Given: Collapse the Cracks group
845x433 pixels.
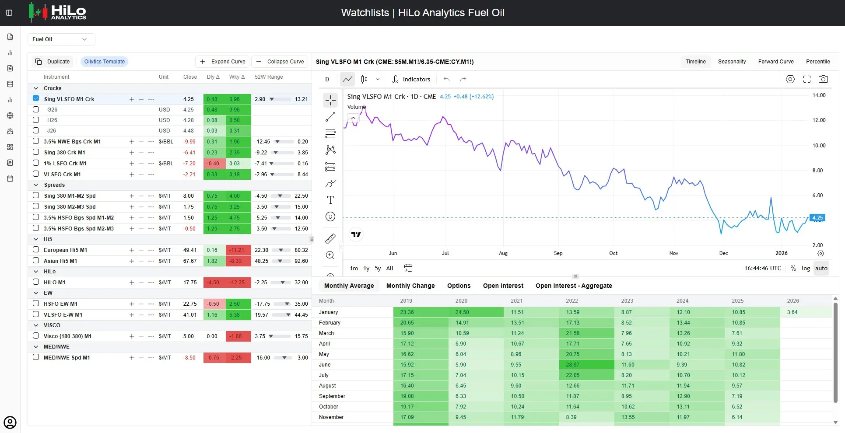Looking at the screenshot, I should coord(36,88).
